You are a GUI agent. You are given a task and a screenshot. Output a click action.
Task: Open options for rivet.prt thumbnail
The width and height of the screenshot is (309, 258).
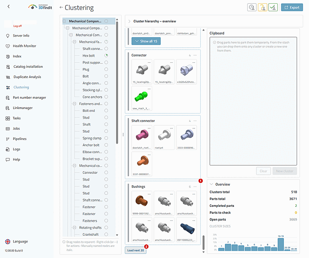pyautogui.click(x=171, y=128)
